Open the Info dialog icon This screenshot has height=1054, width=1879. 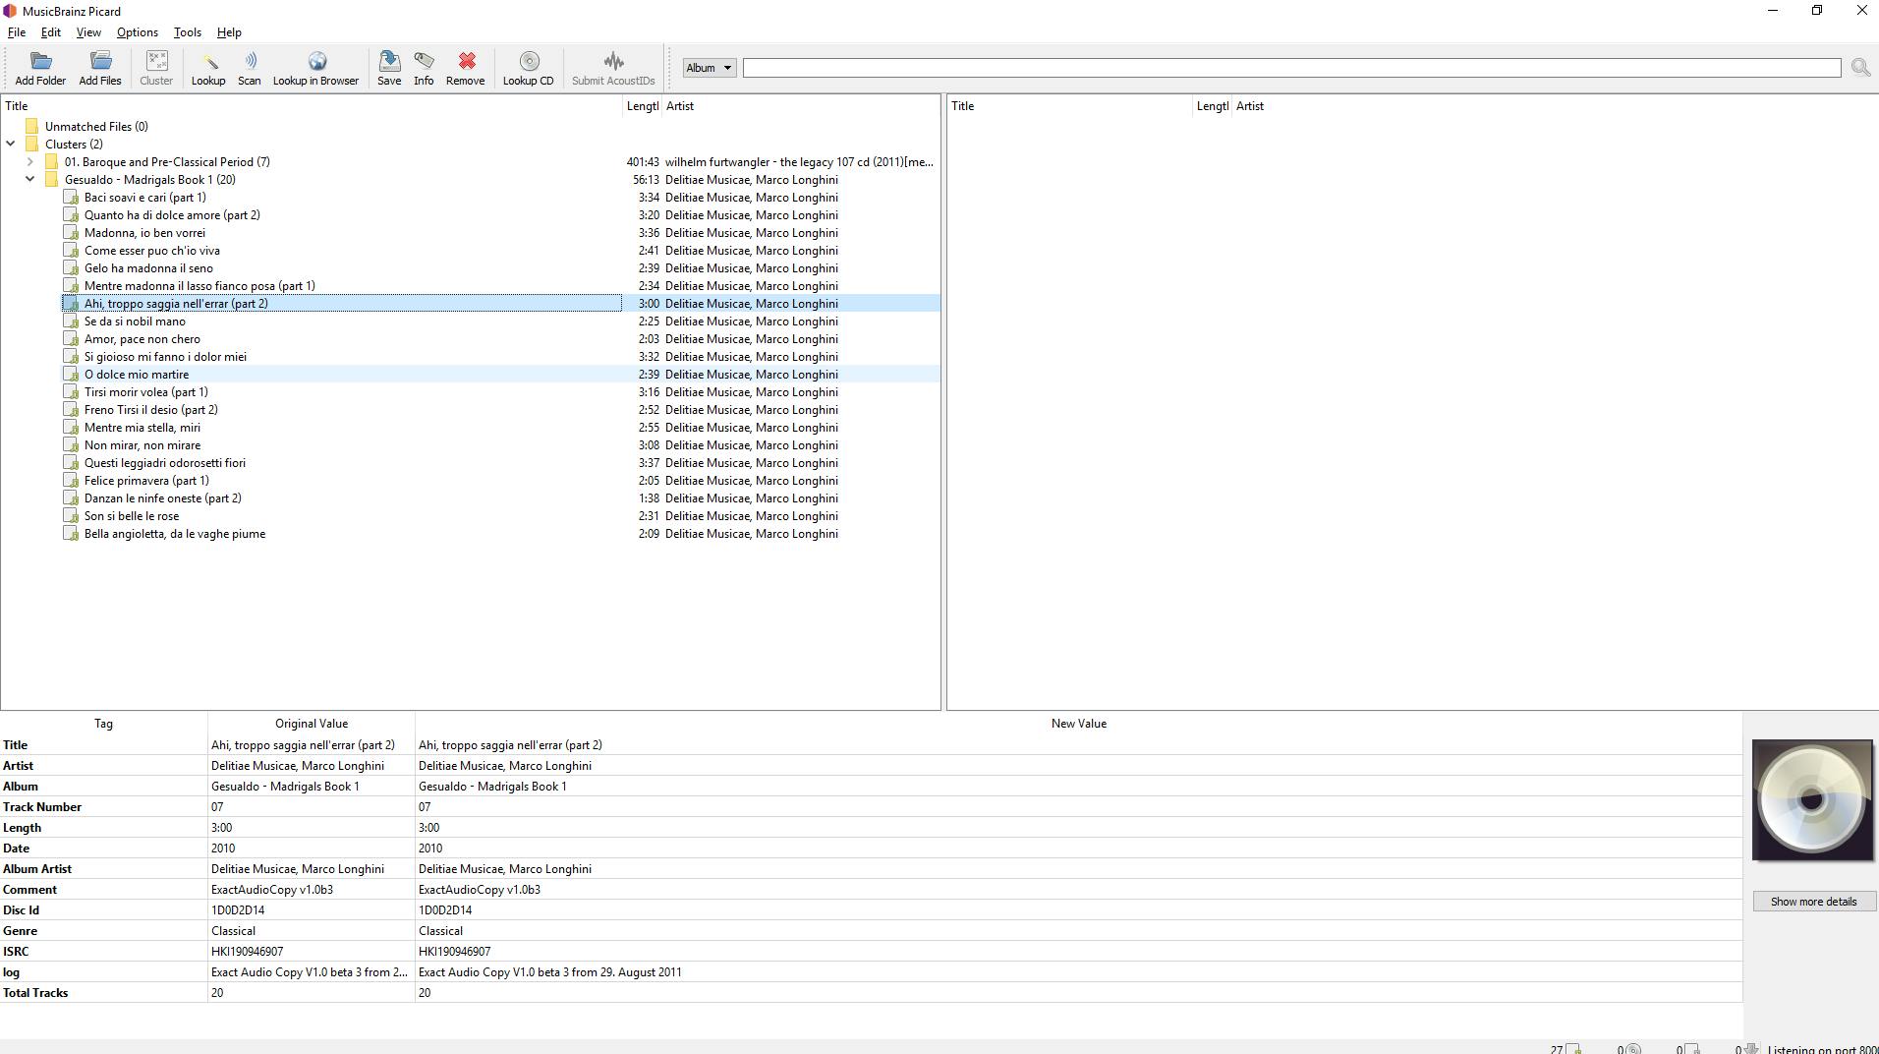424,62
